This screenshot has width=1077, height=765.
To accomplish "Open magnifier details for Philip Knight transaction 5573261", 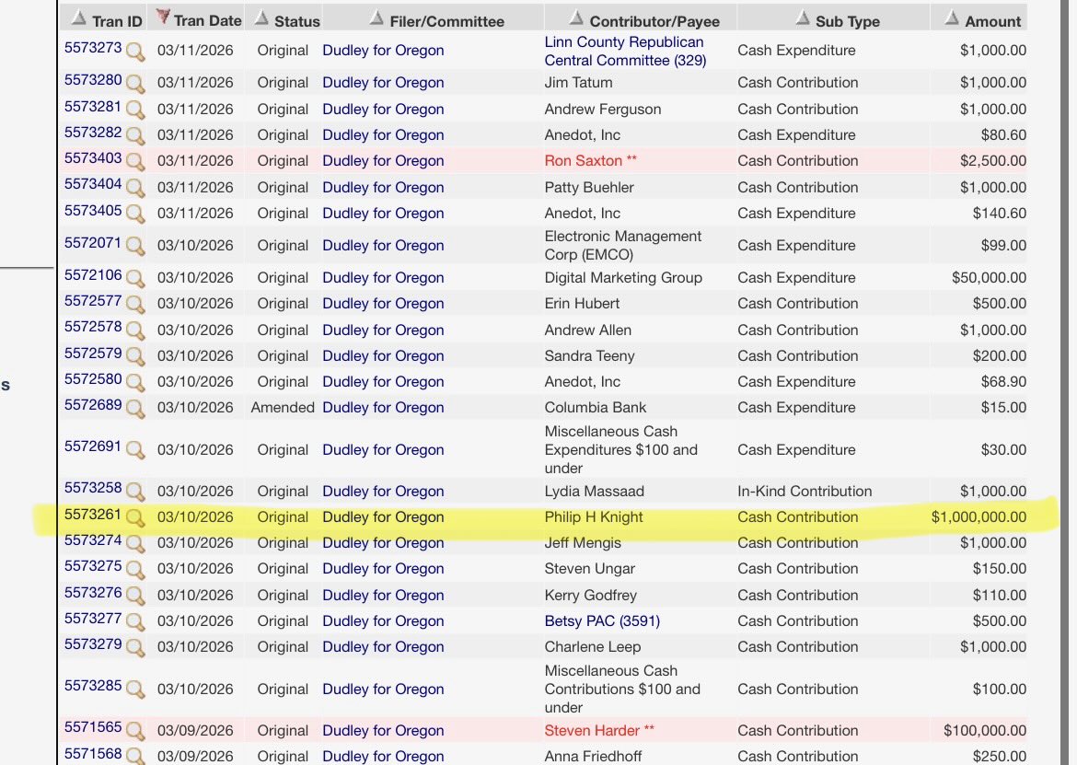I will 135,518.
